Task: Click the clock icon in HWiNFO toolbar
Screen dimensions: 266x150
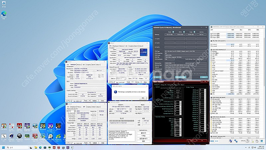Action: [x=247, y=141]
